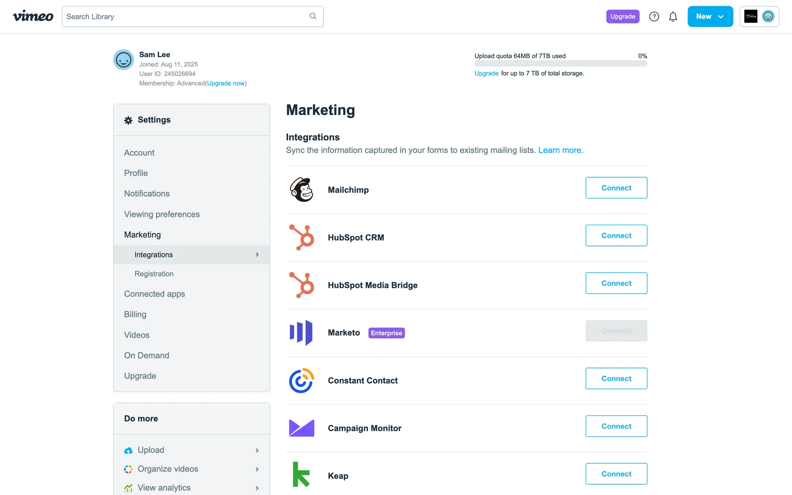Connect the HubSpot CRM integration
The width and height of the screenshot is (792, 495).
616,236
